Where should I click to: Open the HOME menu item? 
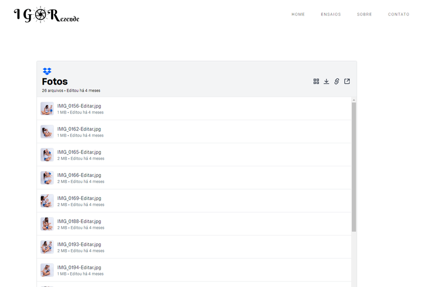[298, 14]
